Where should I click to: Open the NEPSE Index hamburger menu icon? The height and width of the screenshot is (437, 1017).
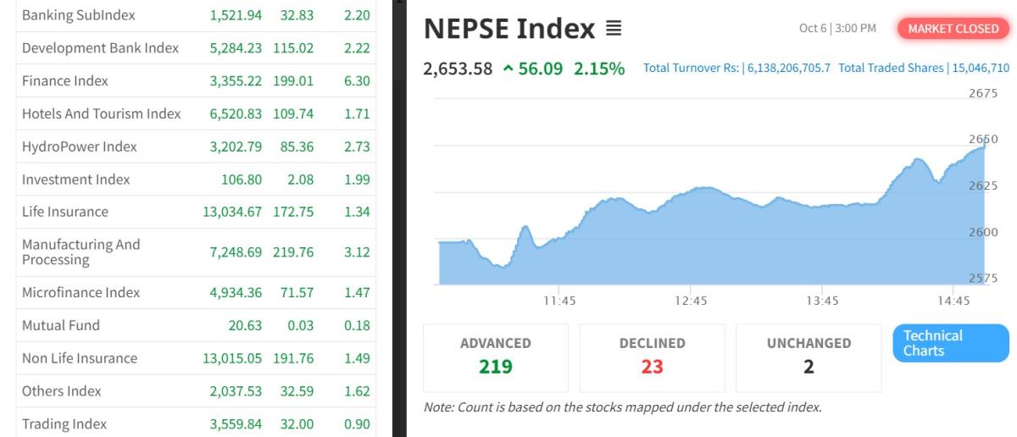click(614, 29)
